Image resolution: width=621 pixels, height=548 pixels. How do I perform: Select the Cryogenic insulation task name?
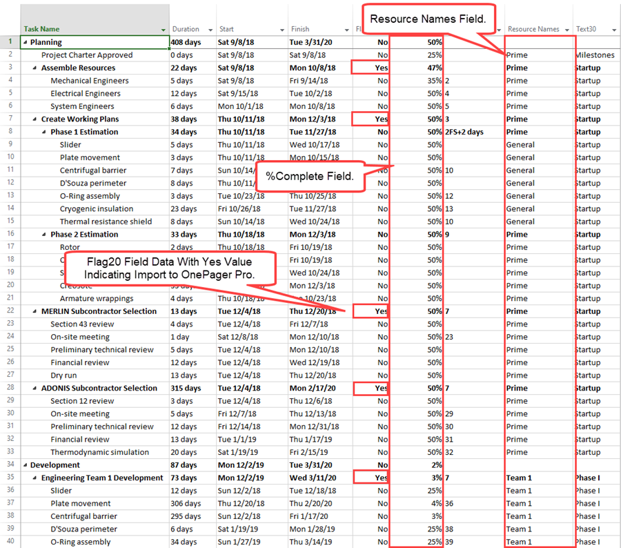pos(96,209)
